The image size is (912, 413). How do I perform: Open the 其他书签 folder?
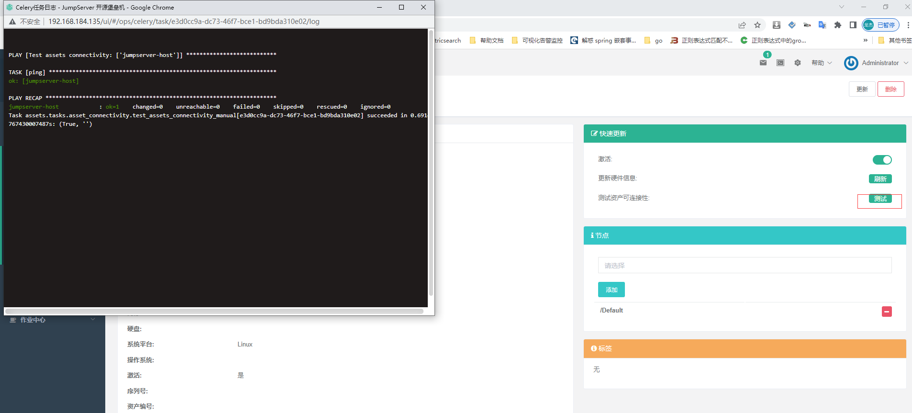[895, 40]
